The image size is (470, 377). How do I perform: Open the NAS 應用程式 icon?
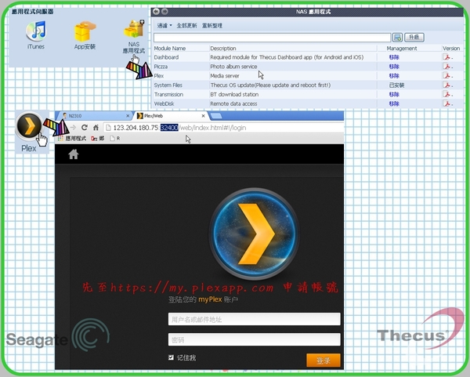pos(134,30)
